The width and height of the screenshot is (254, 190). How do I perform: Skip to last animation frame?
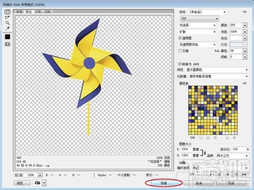[x=244, y=174]
